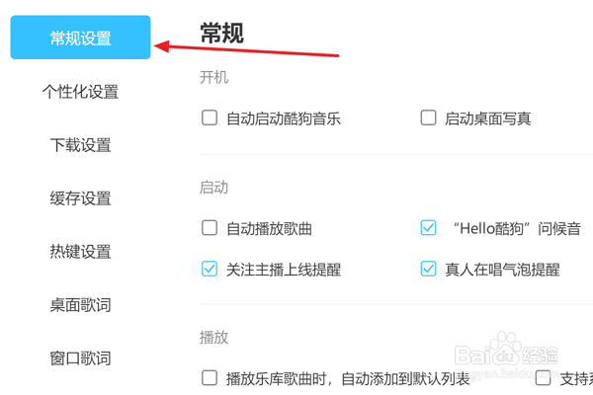Uncheck the "Hello酷狗"问候音 checkbox
The height and width of the screenshot is (395, 593).
point(428,228)
